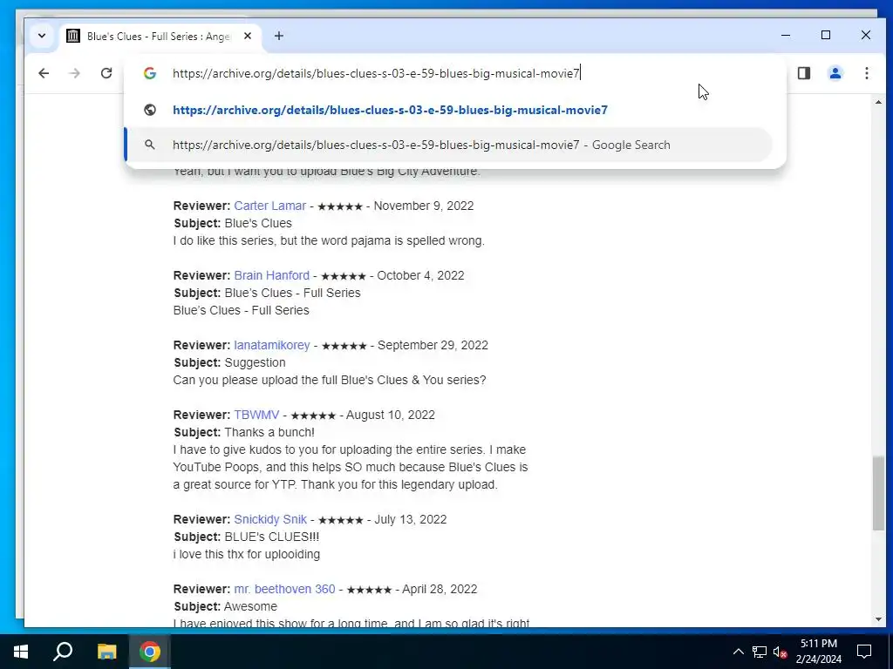
Task: Click the date August 10, 2022
Action: [x=390, y=415]
